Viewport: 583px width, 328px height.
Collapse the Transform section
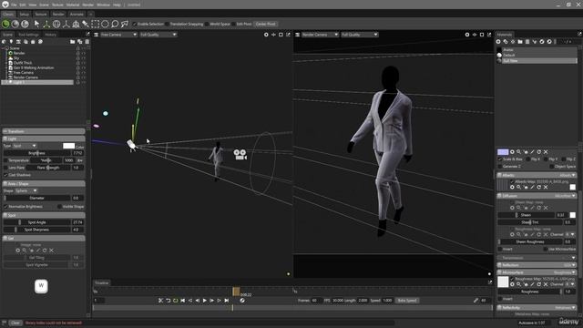pos(44,131)
